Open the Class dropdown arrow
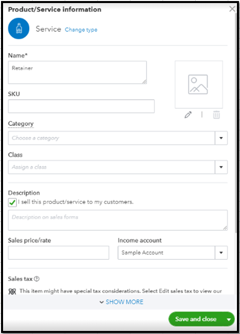240x334 pixels. [221, 167]
